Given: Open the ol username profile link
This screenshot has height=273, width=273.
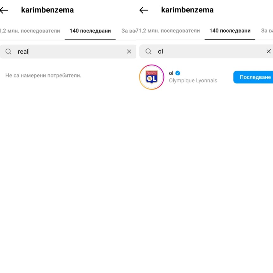Looking at the screenshot, I should (x=171, y=73).
